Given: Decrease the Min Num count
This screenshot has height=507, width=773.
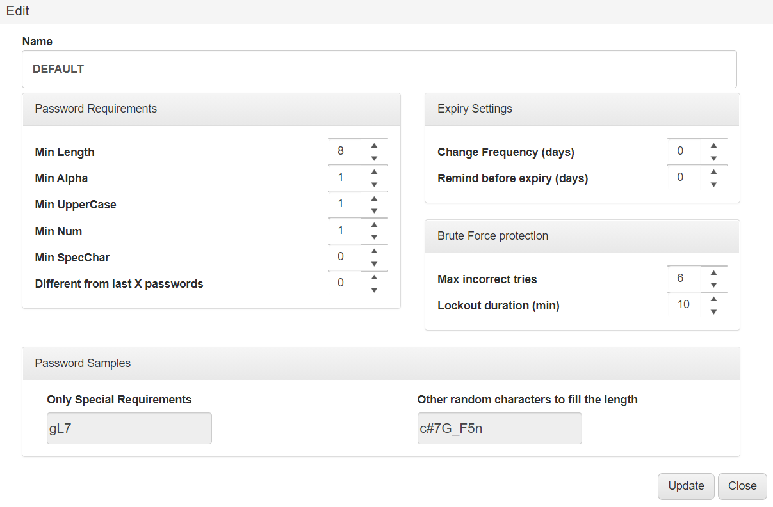Looking at the screenshot, I should [x=374, y=236].
